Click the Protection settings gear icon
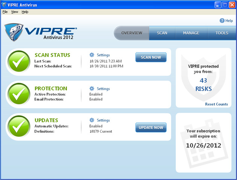Screen dimensions: 237x180 point(92,88)
